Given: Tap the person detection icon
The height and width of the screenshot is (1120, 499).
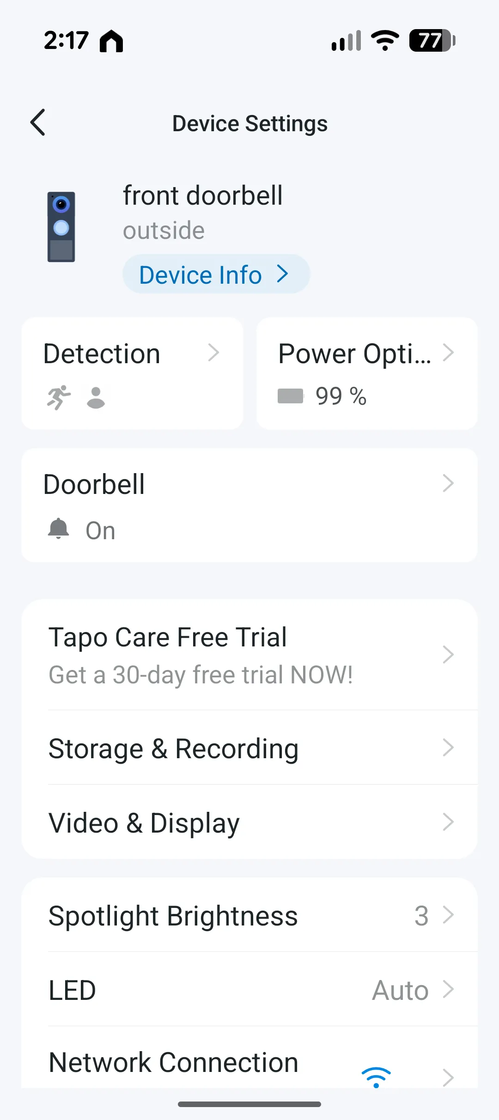Looking at the screenshot, I should 96,398.
